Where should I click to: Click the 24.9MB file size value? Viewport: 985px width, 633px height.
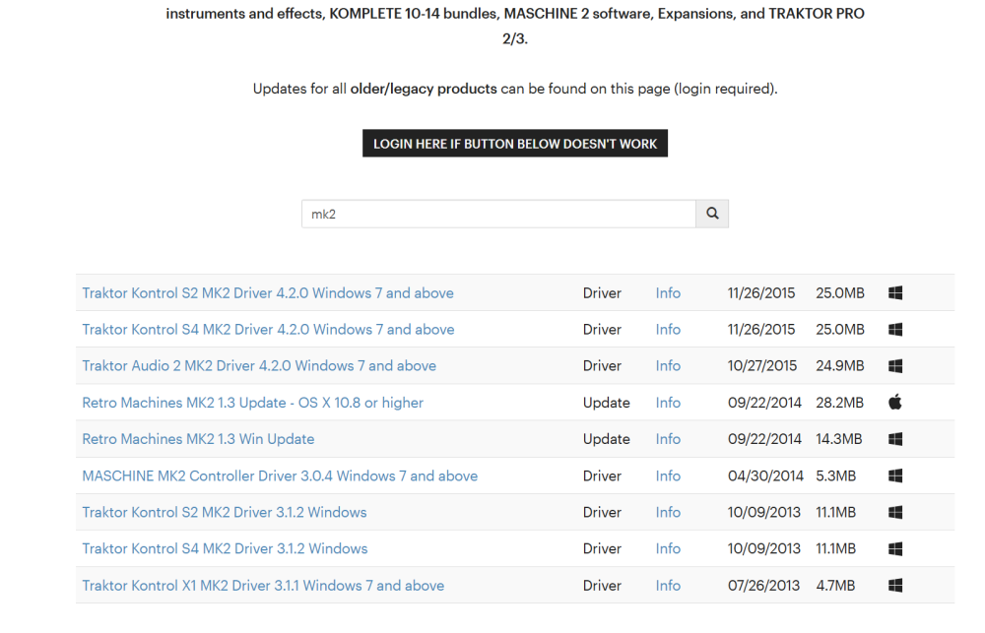840,365
